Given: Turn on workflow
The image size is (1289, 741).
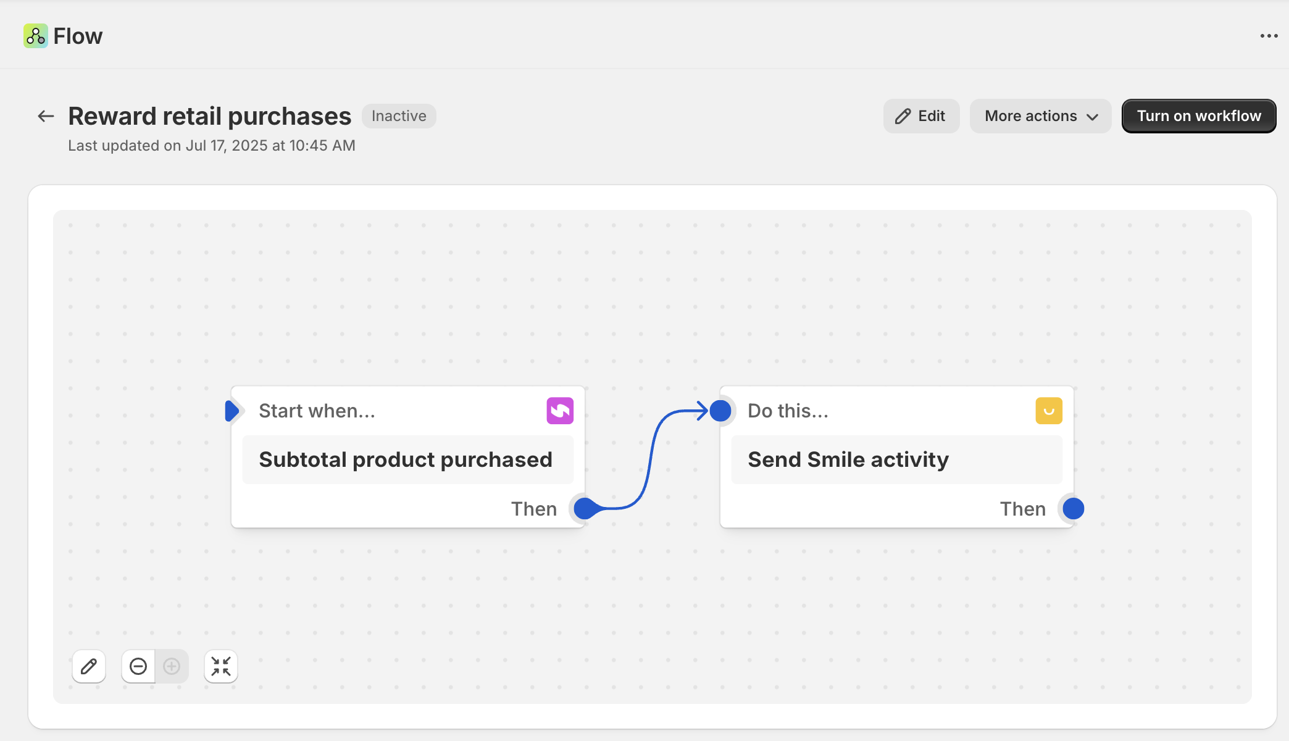Looking at the screenshot, I should [x=1198, y=116].
